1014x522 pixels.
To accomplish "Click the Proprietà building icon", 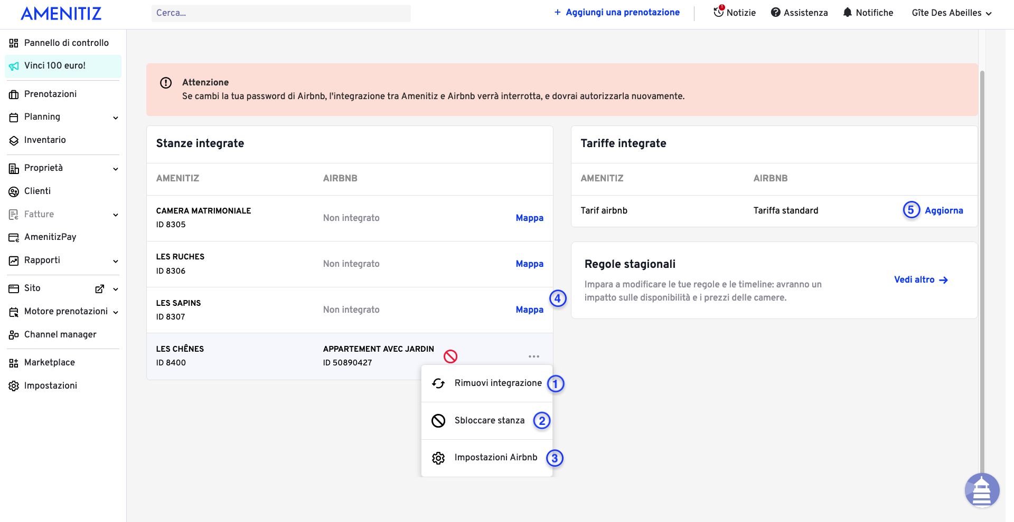I will [x=14, y=168].
